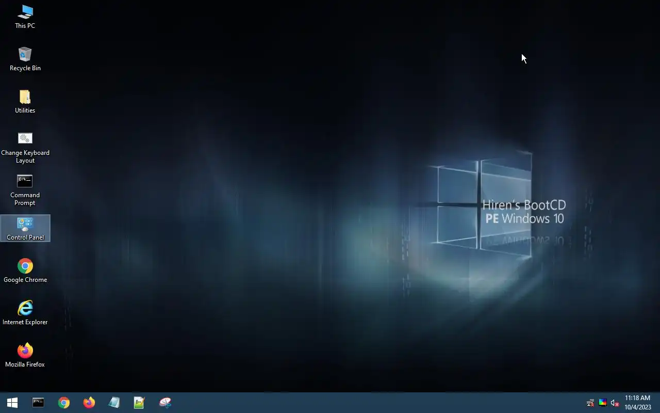Open the clock showing 11:18 AM
Screen dimensions: 660x413
[638, 403]
